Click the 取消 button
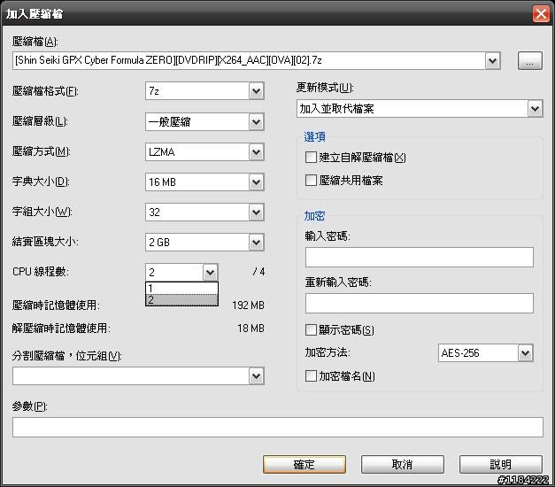Image resolution: width=555 pixels, height=487 pixels. [x=403, y=464]
